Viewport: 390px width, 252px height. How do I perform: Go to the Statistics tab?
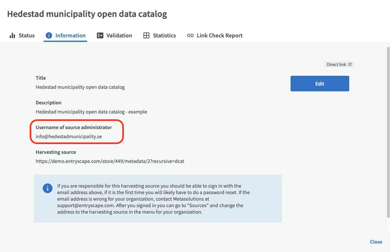164,35
